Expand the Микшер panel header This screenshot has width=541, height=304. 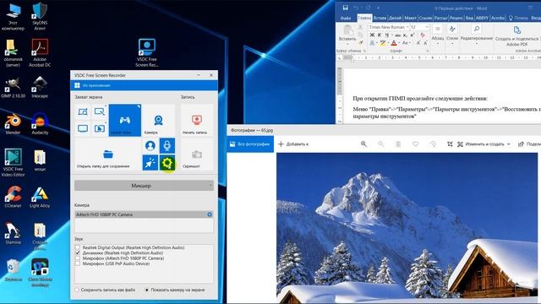click(144, 186)
